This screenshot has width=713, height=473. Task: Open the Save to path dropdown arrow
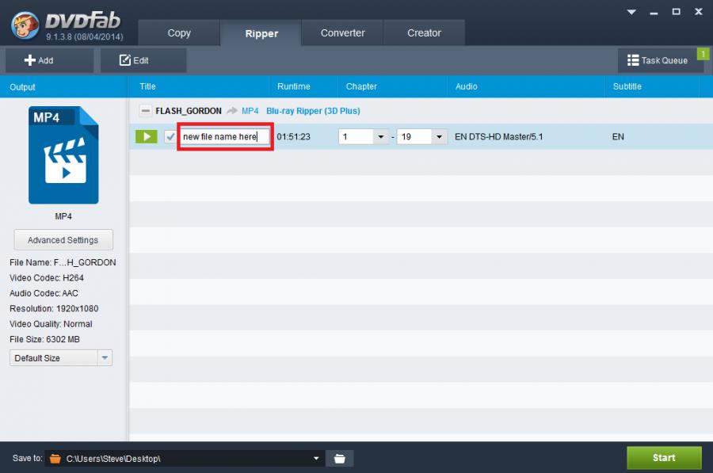pyautogui.click(x=316, y=459)
